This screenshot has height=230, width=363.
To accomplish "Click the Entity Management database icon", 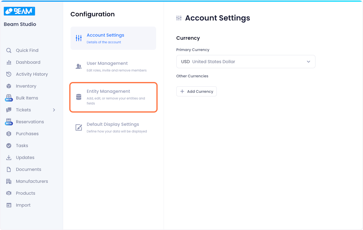I will (x=79, y=97).
